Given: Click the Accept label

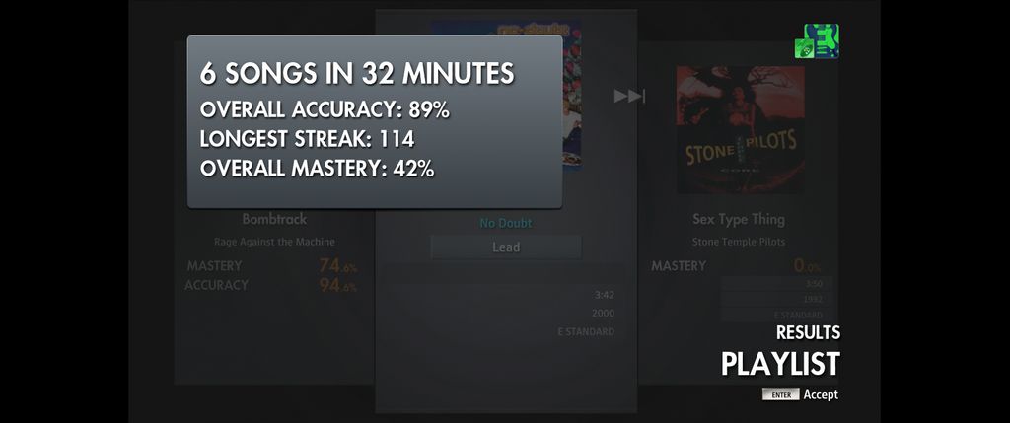Looking at the screenshot, I should click(821, 394).
